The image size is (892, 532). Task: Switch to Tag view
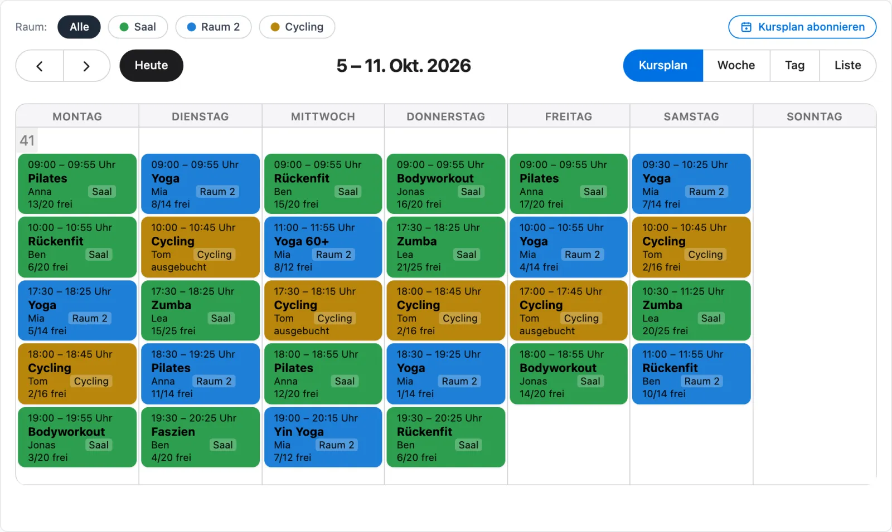coord(794,66)
